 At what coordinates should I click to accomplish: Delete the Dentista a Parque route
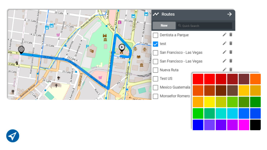click(x=231, y=35)
